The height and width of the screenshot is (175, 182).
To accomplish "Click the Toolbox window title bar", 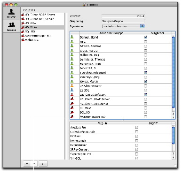I will coord(90,5).
